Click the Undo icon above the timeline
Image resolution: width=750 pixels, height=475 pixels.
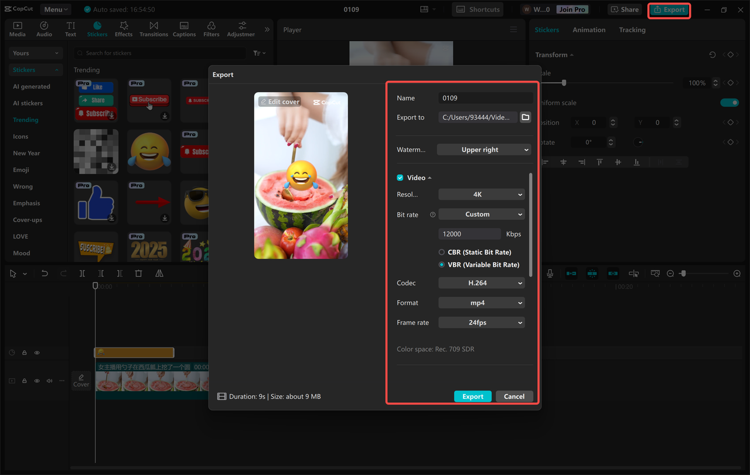click(x=45, y=273)
